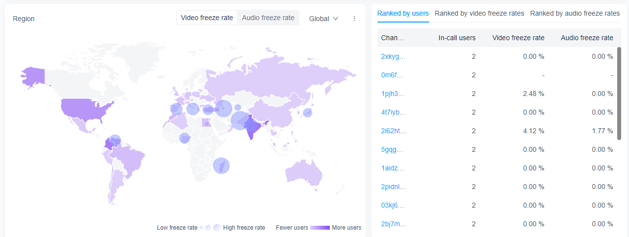Open Ranked by audio freeze rates tab
The image size is (629, 237).
(575, 13)
